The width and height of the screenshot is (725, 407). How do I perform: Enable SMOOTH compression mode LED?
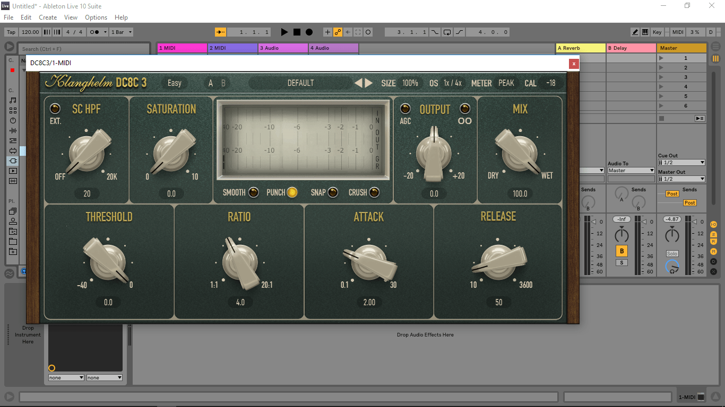tap(254, 192)
